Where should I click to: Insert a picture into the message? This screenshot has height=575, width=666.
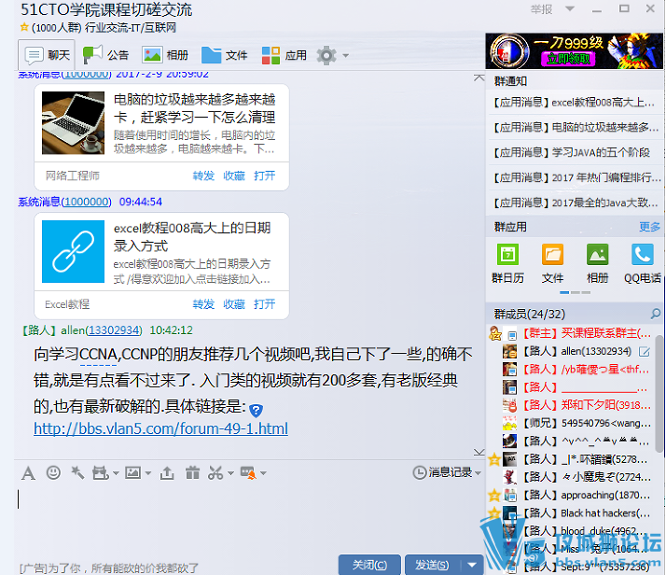[133, 472]
